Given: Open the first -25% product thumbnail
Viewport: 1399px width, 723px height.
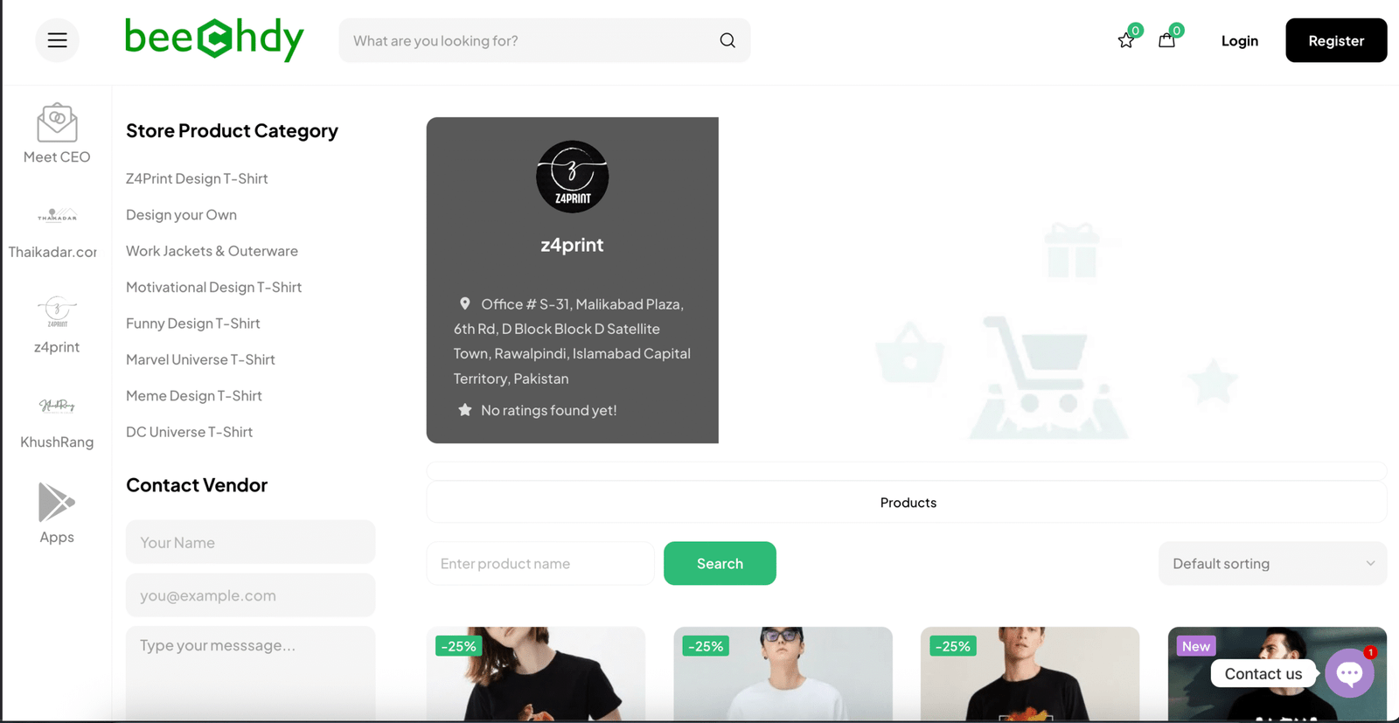Looking at the screenshot, I should (536, 673).
